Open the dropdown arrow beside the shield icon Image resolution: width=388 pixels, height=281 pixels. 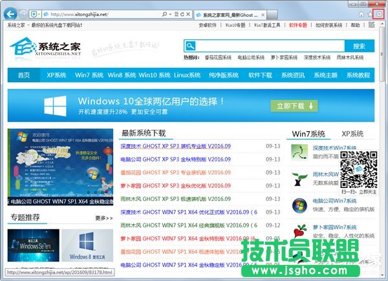point(39,15)
